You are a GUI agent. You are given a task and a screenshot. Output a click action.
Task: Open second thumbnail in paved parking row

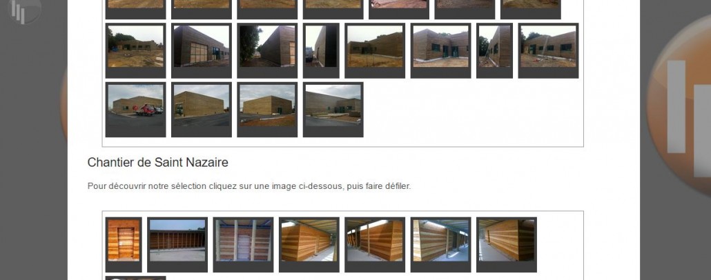202,110
